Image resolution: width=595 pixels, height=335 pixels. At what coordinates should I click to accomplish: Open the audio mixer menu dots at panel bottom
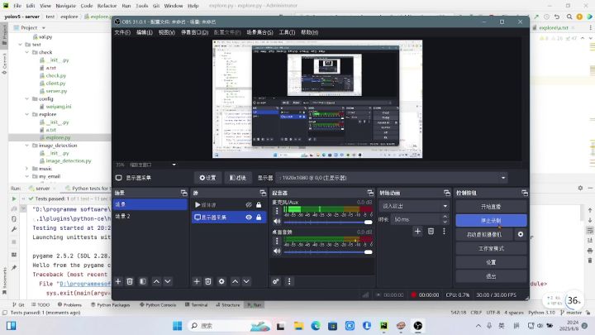(289, 281)
